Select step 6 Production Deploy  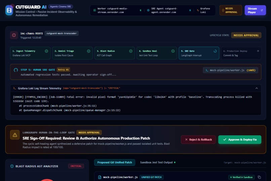[x=241, y=53]
